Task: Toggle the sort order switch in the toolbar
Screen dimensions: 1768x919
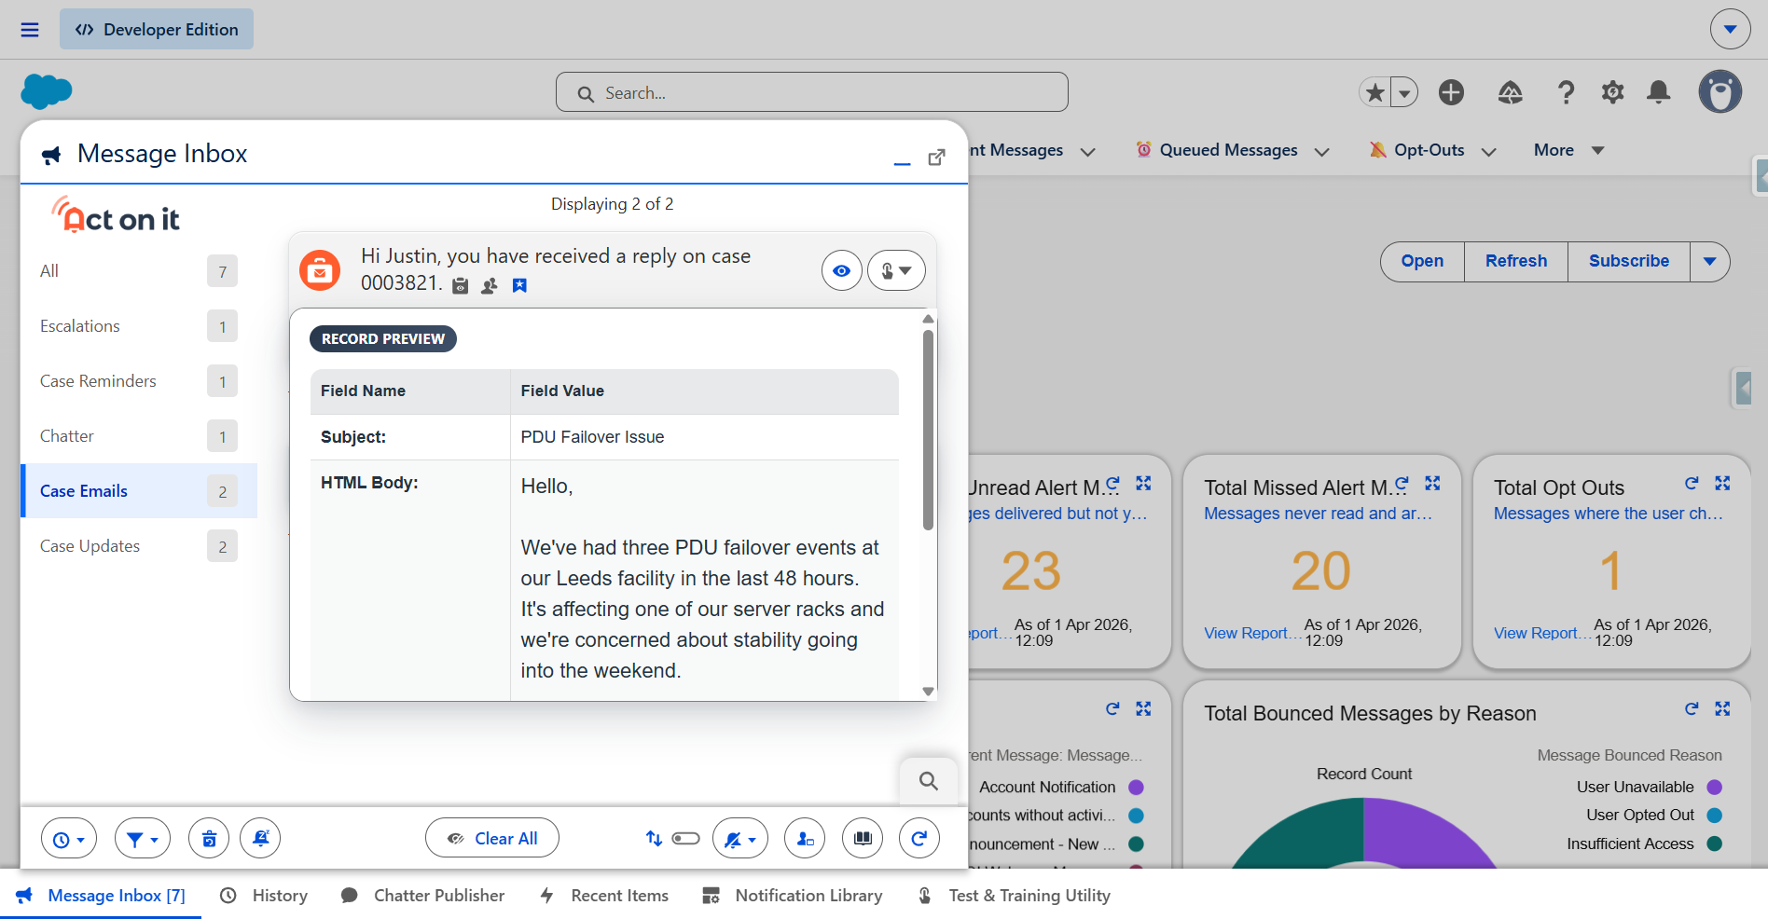Action: [684, 838]
